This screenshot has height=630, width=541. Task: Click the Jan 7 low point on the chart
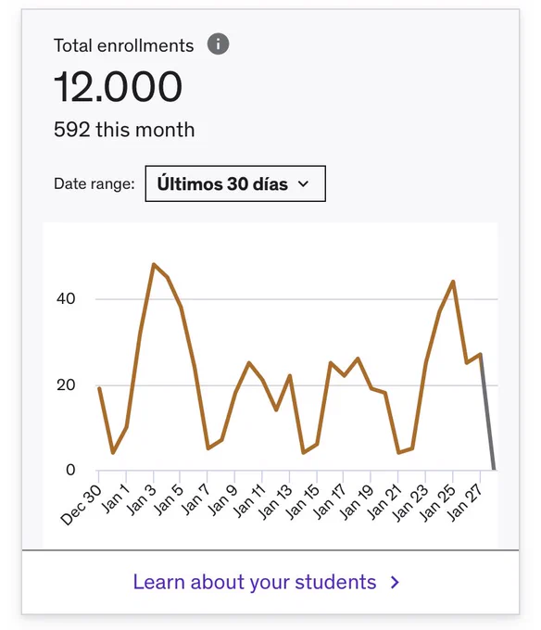(208, 448)
